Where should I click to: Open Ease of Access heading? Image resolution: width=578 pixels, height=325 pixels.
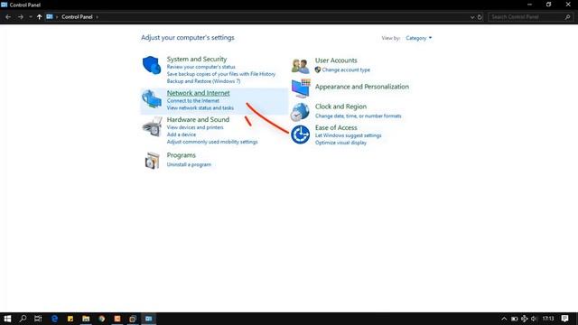(x=336, y=127)
